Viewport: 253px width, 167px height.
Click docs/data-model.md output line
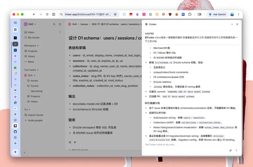95,104
